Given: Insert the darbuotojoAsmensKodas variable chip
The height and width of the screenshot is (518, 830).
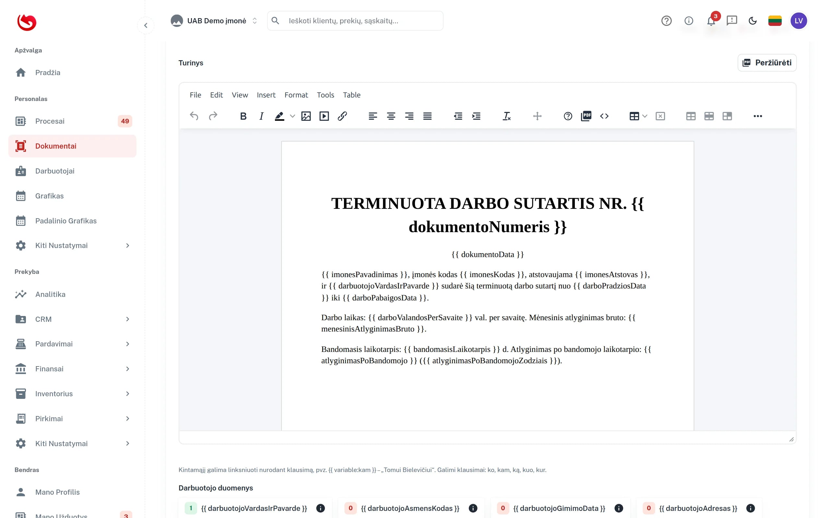Looking at the screenshot, I should 409,508.
